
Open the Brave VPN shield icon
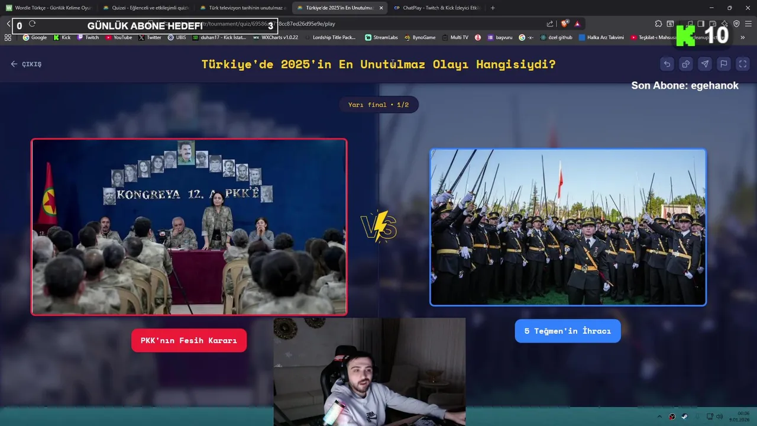coord(736,24)
